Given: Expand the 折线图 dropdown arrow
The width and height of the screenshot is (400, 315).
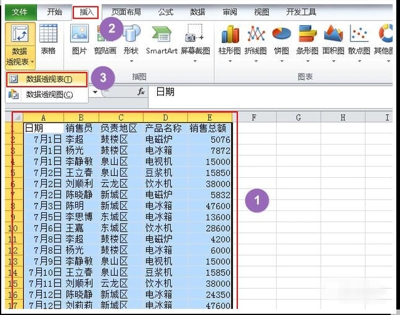Looking at the screenshot, I should tap(256, 61).
